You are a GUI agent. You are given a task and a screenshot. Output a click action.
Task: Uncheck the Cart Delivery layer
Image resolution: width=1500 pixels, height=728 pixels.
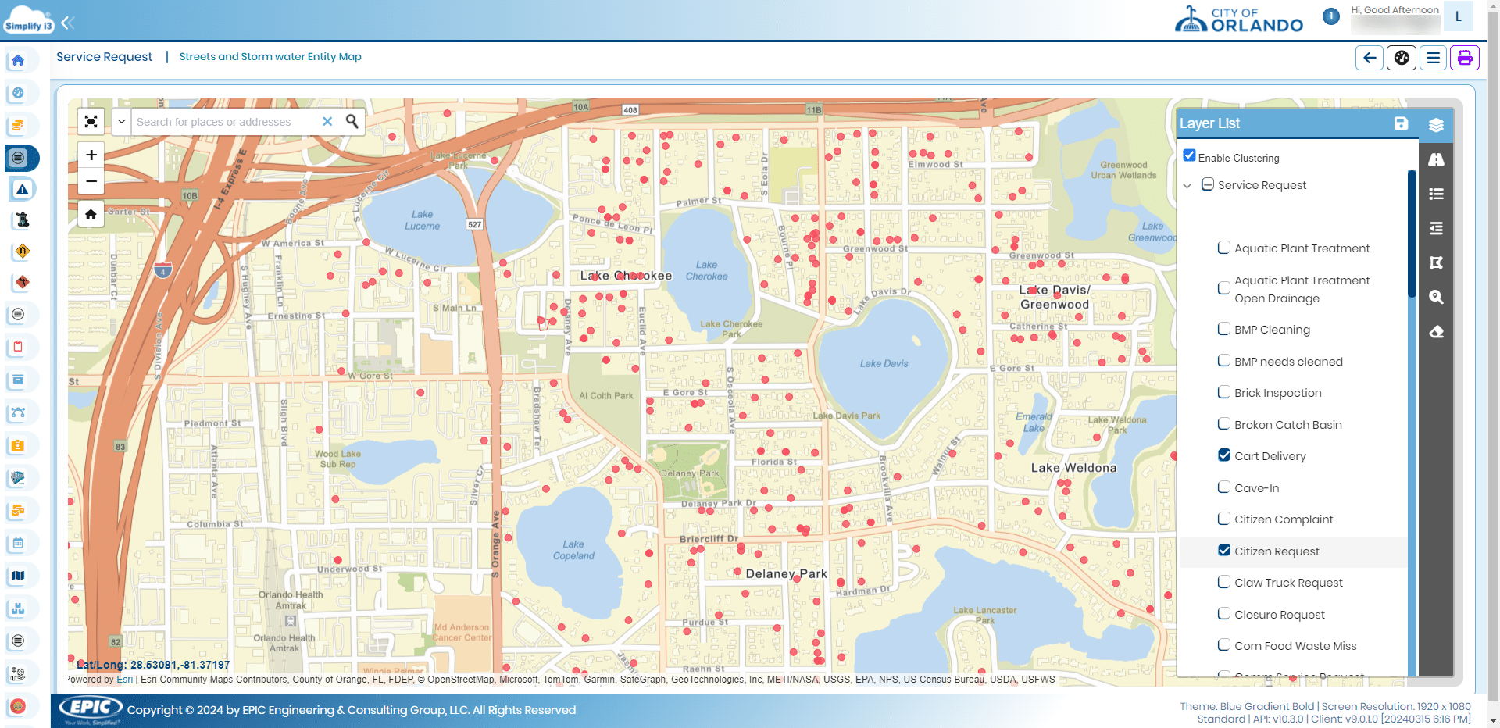(1224, 455)
